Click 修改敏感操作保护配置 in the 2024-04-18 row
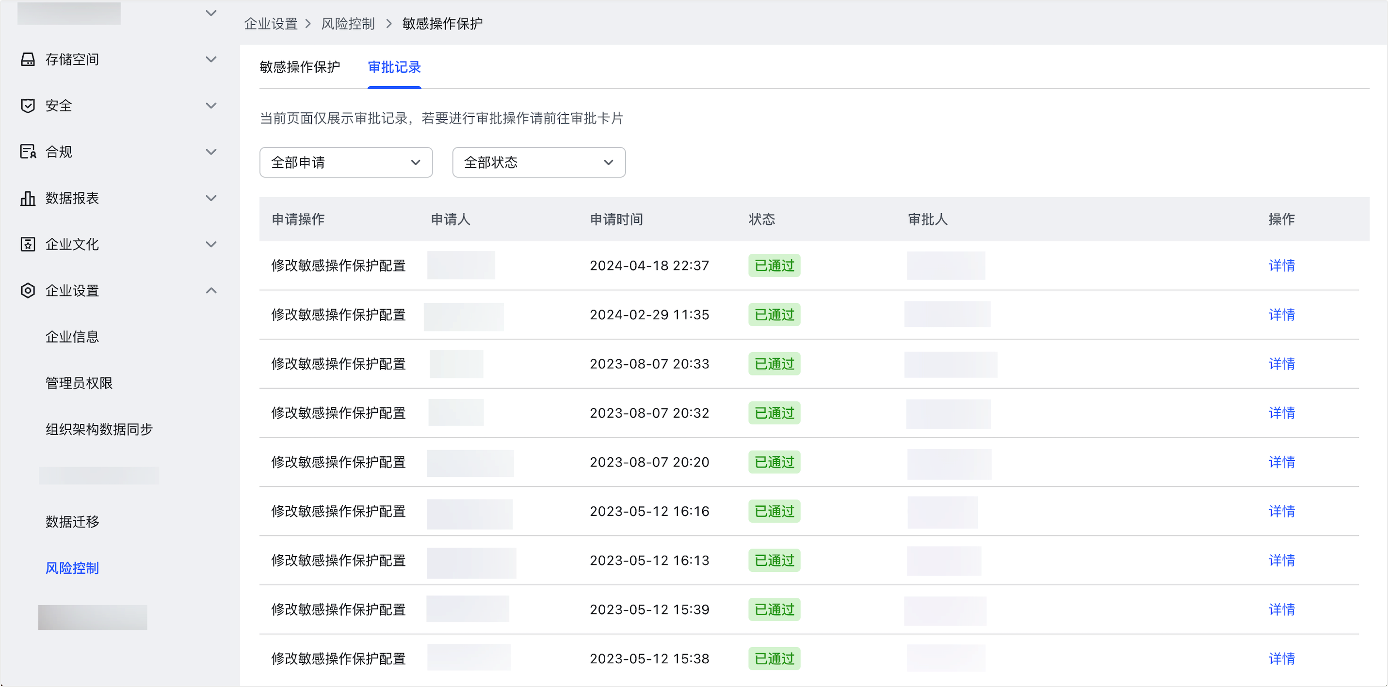The image size is (1388, 687). (x=339, y=266)
